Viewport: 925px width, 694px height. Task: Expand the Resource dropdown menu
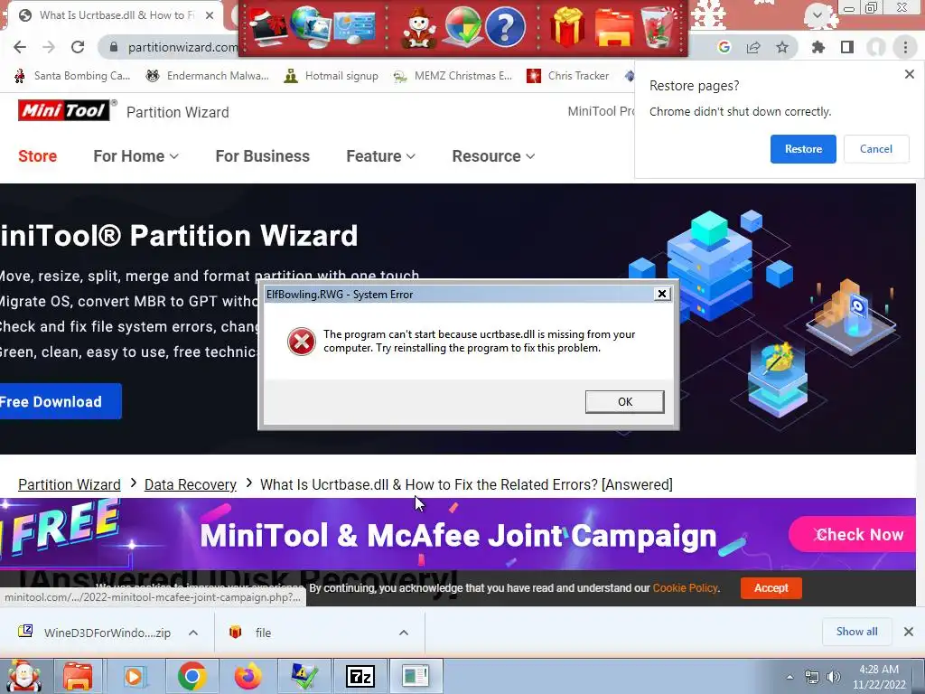tap(493, 156)
